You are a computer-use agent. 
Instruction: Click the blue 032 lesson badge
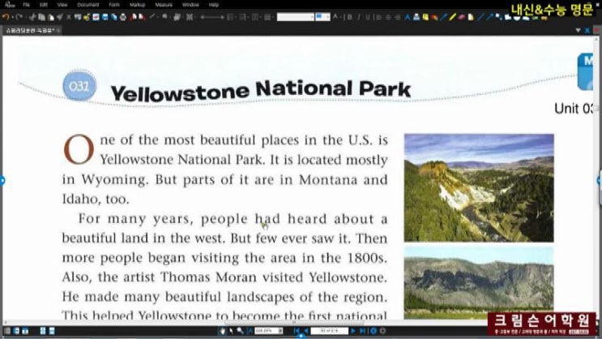[x=79, y=85]
